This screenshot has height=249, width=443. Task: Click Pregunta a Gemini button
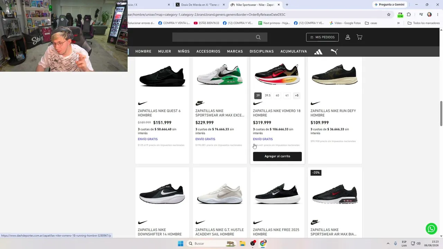(389, 5)
